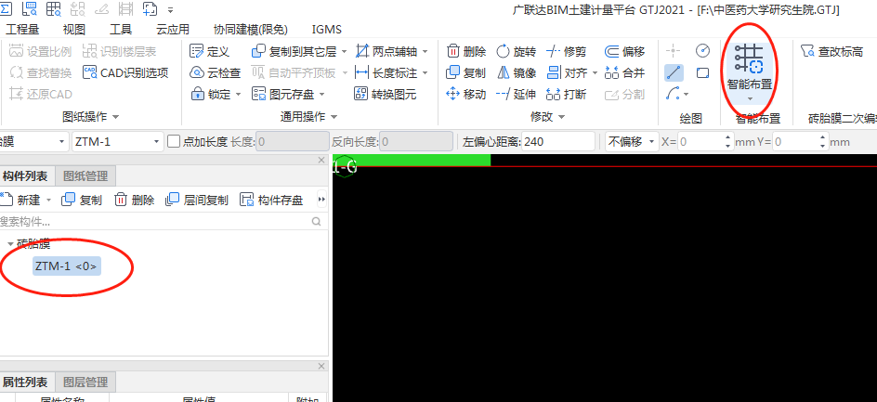The width and height of the screenshot is (877, 402).
Task: Select the 延伸 extend tool
Action: [x=517, y=94]
